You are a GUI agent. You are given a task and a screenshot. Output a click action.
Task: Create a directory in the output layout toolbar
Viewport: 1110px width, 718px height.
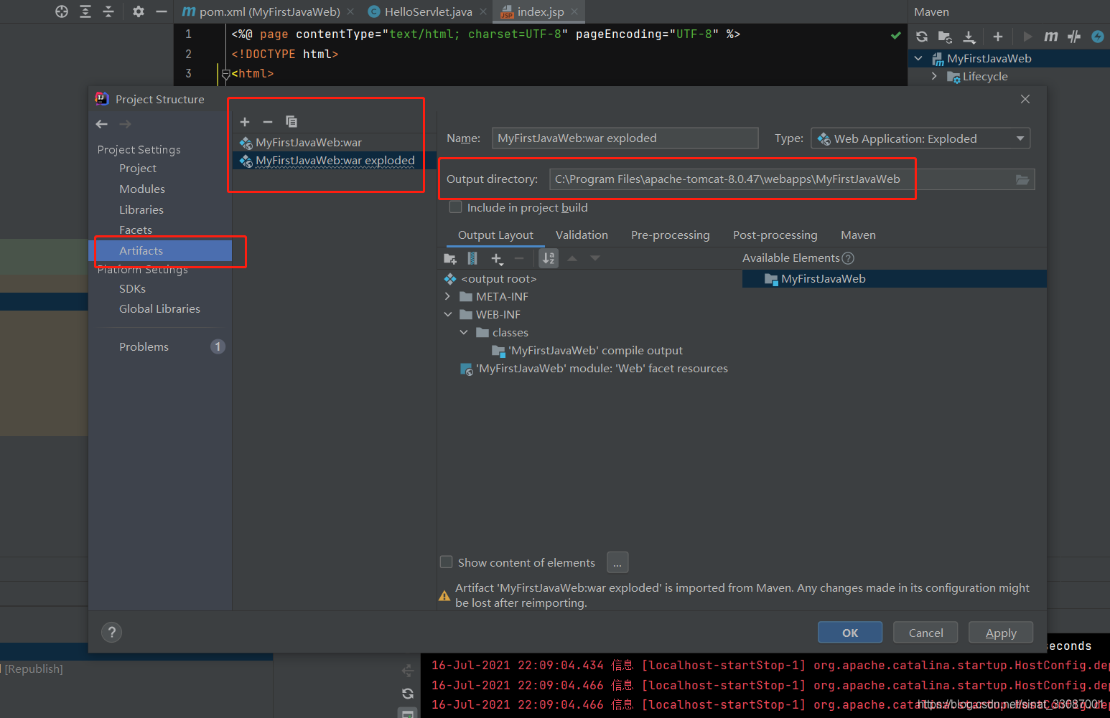[450, 258]
